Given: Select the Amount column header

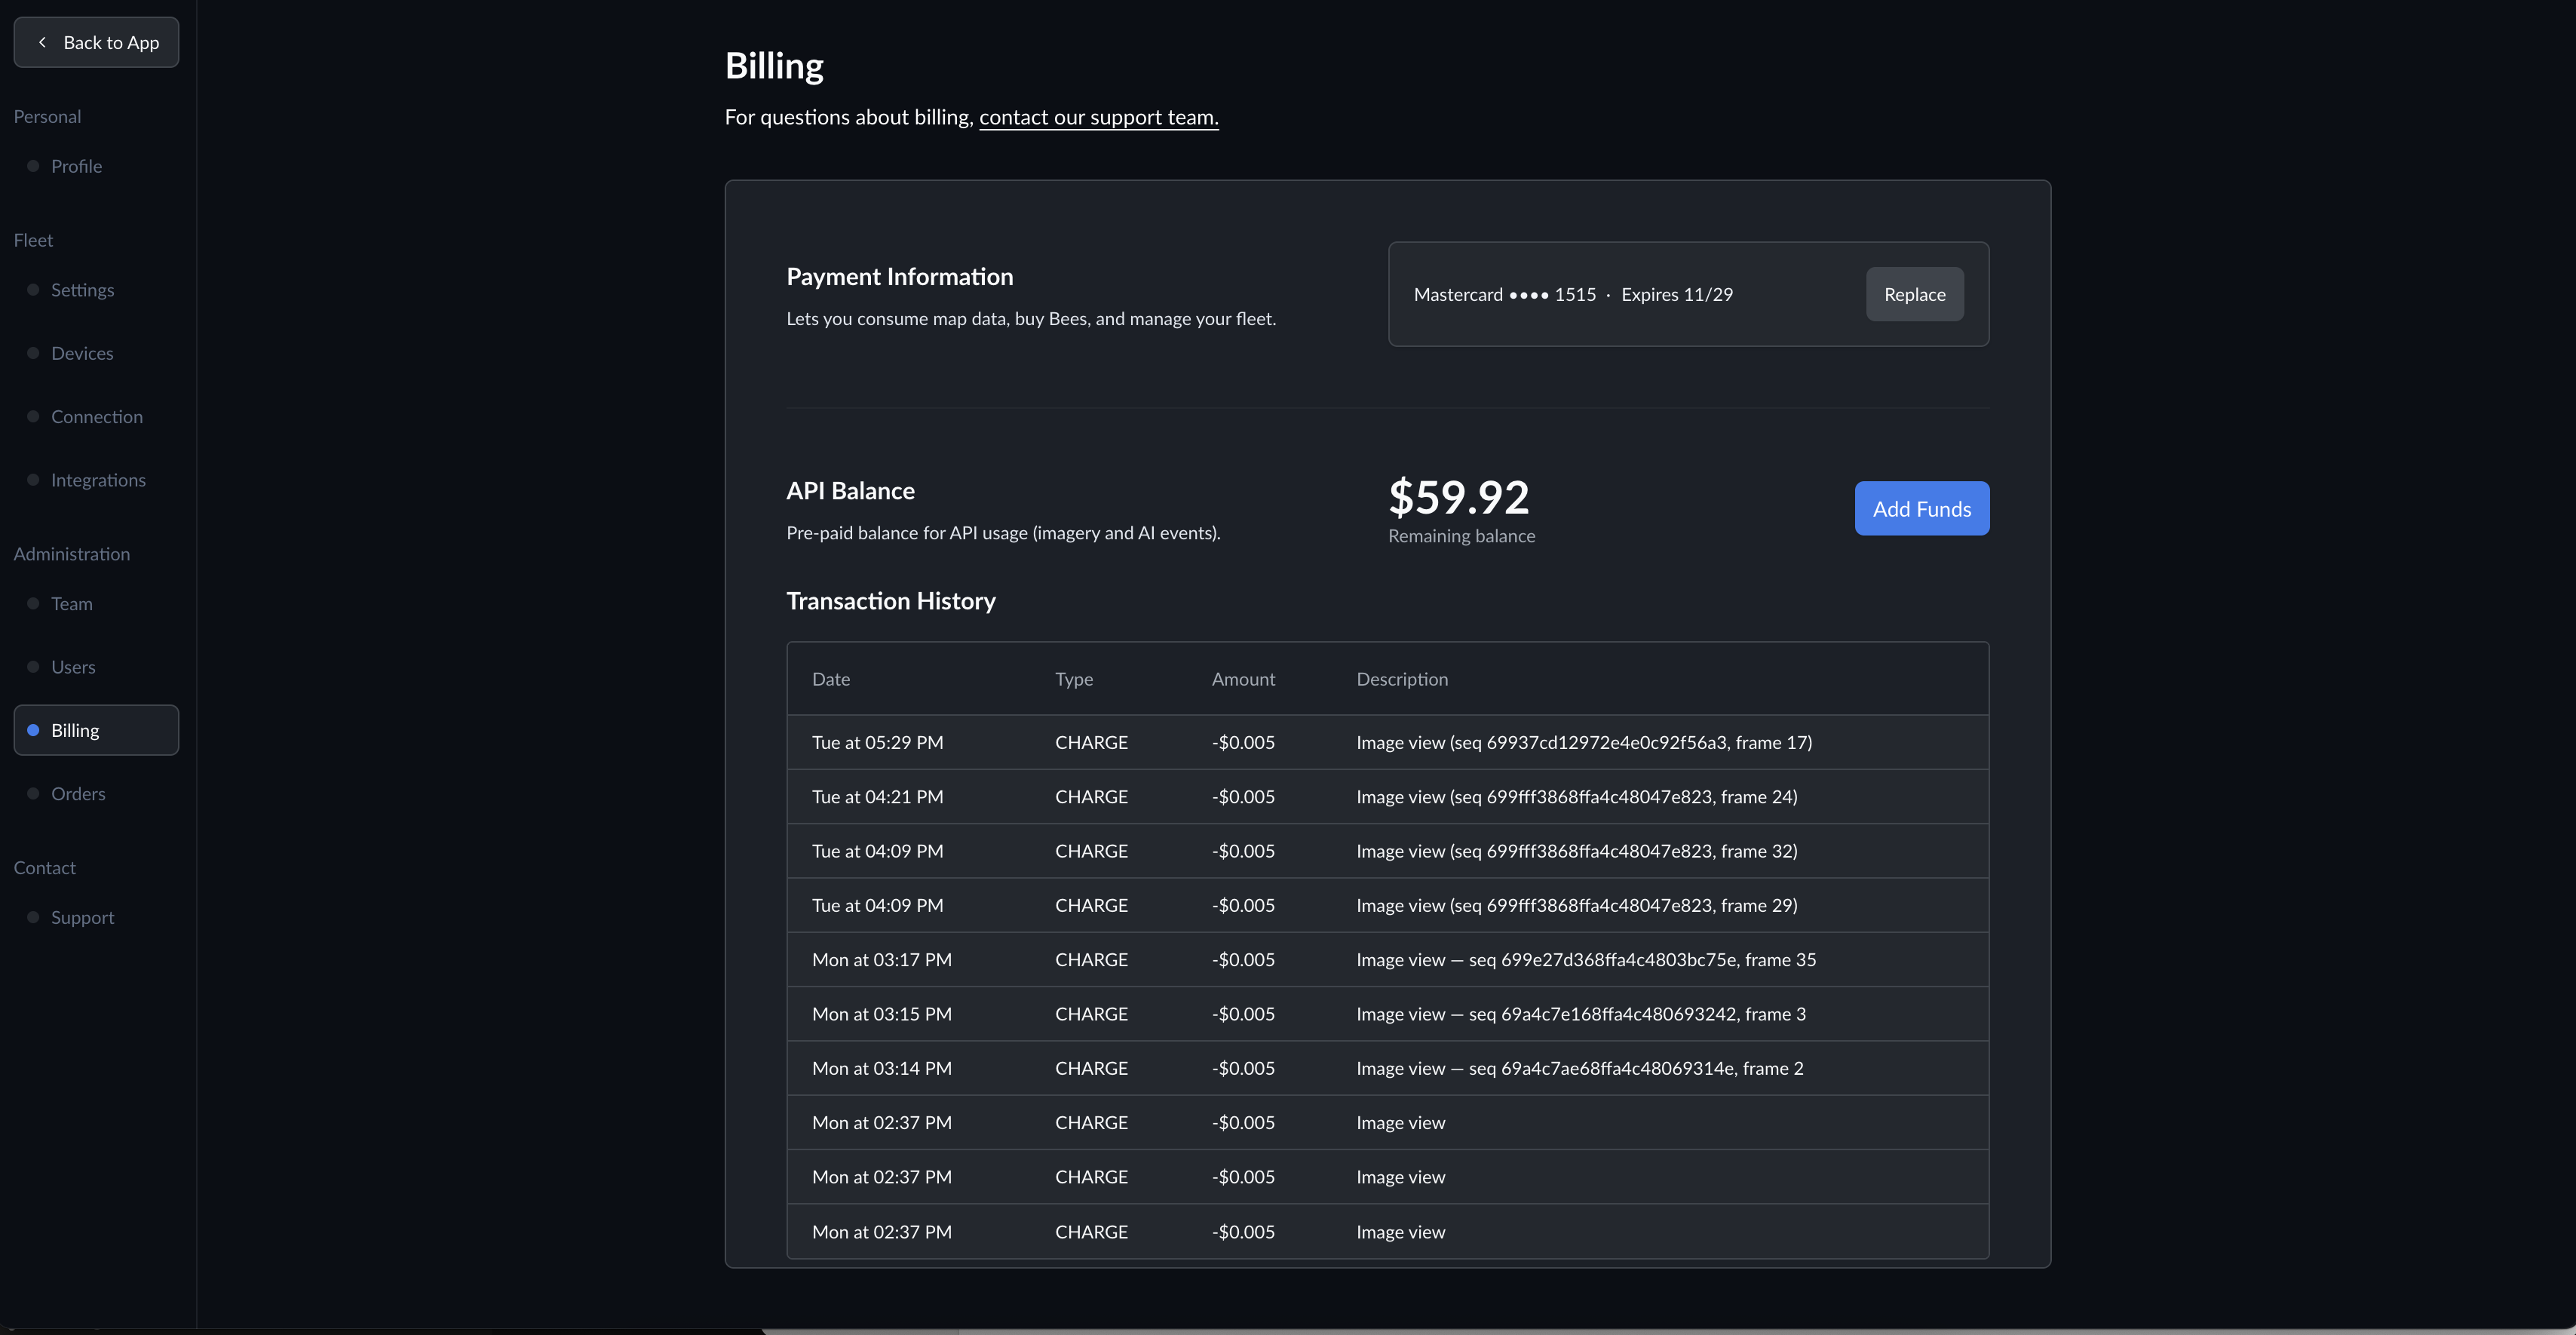Looking at the screenshot, I should [x=1242, y=678].
